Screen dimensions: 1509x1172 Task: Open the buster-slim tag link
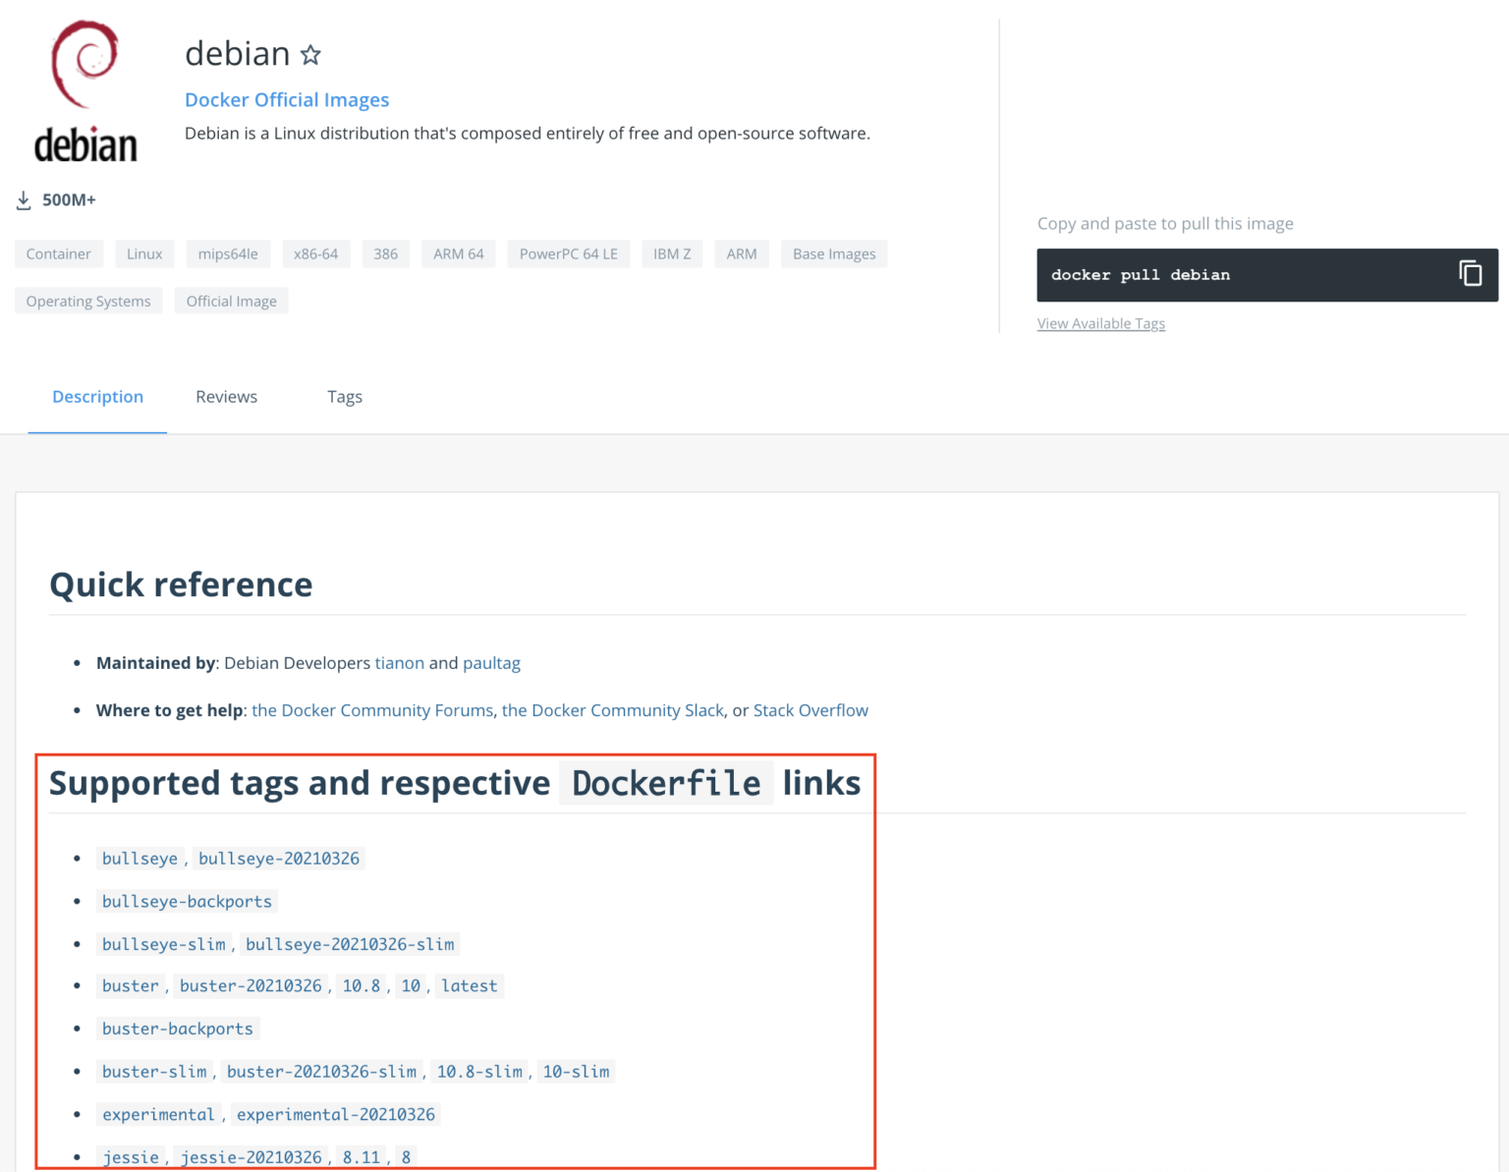click(153, 1071)
